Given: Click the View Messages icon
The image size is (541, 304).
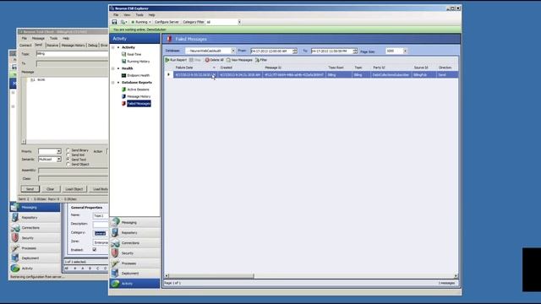Looking at the screenshot, I should (228, 60).
